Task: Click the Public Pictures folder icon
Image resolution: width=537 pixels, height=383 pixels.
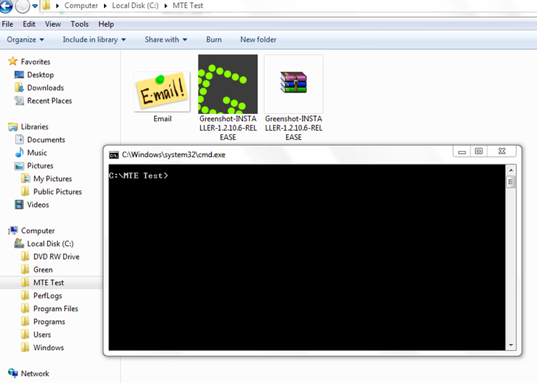Action: pos(26,192)
